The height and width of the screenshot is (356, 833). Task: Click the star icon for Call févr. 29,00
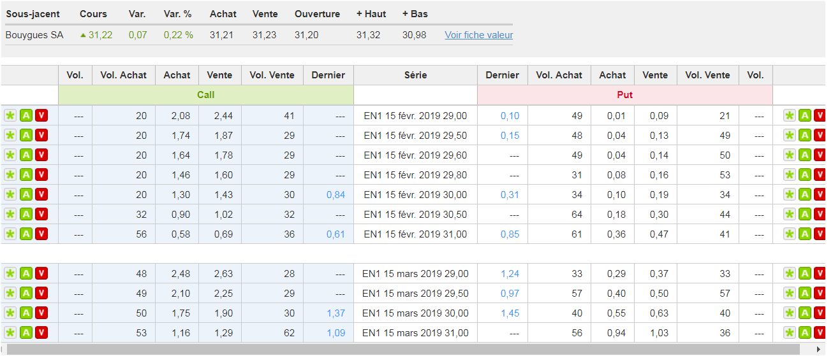pyautogui.click(x=10, y=116)
